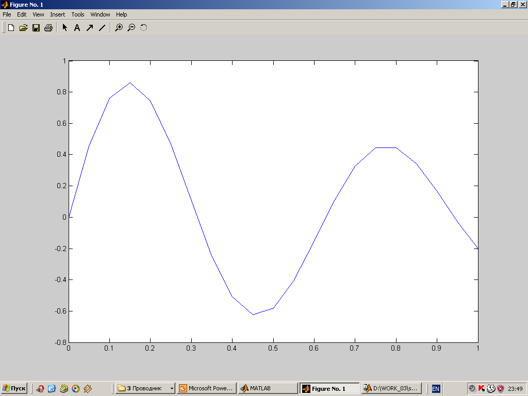
Task: Click the Kaspersky tray icon
Action: [x=482, y=389]
